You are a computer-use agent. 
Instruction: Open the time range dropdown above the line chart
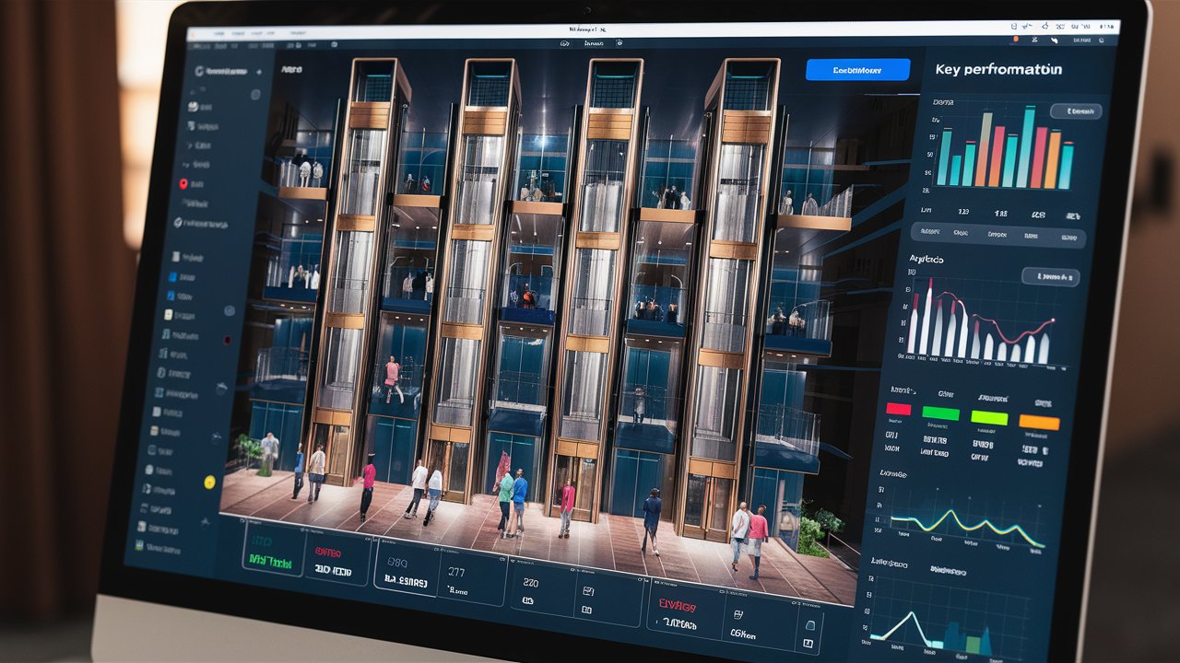point(1049,276)
